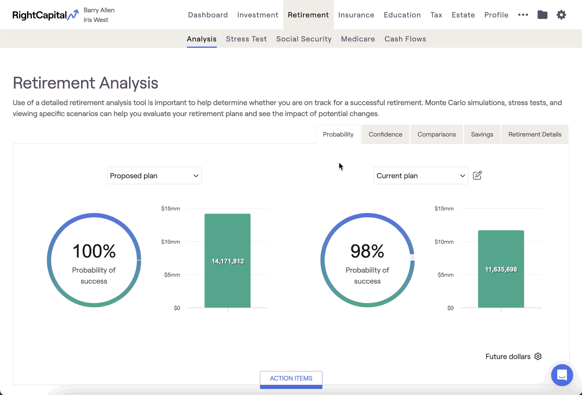This screenshot has width=582, height=395.
Task: Expand the Current plan dropdown
Action: click(x=421, y=175)
